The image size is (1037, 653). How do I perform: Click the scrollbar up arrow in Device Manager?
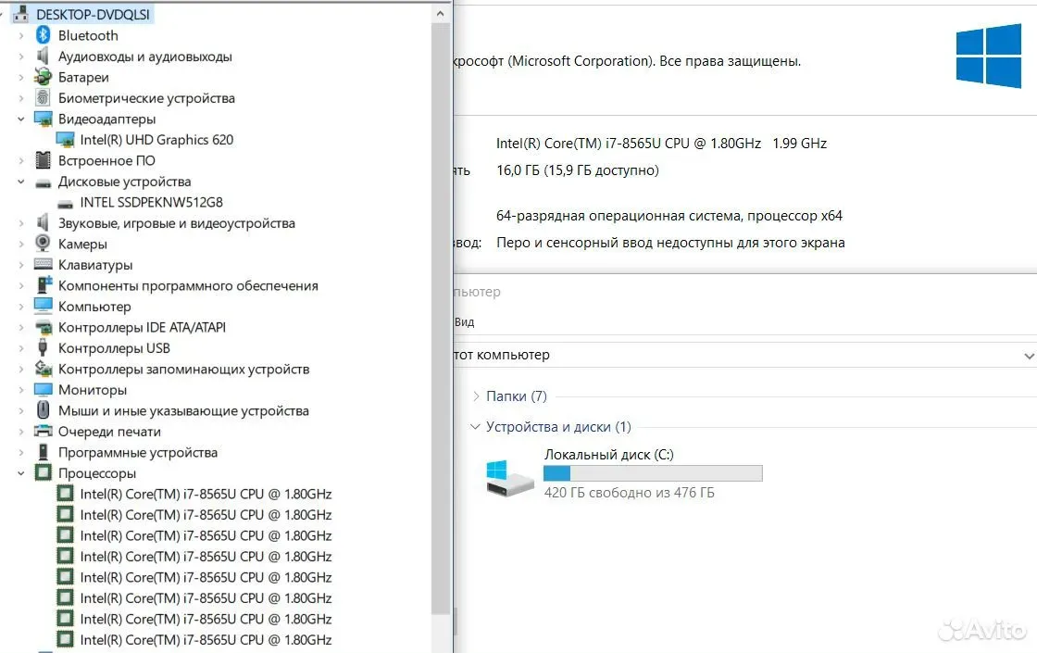[441, 13]
